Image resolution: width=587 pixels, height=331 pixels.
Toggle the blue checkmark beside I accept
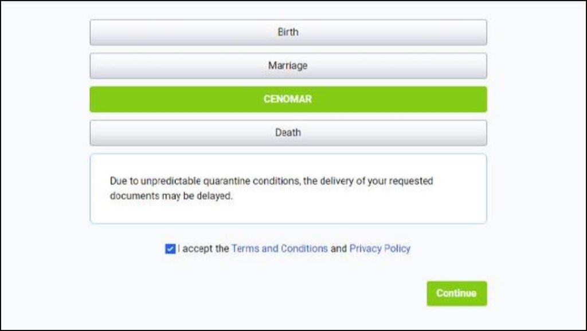click(x=170, y=249)
